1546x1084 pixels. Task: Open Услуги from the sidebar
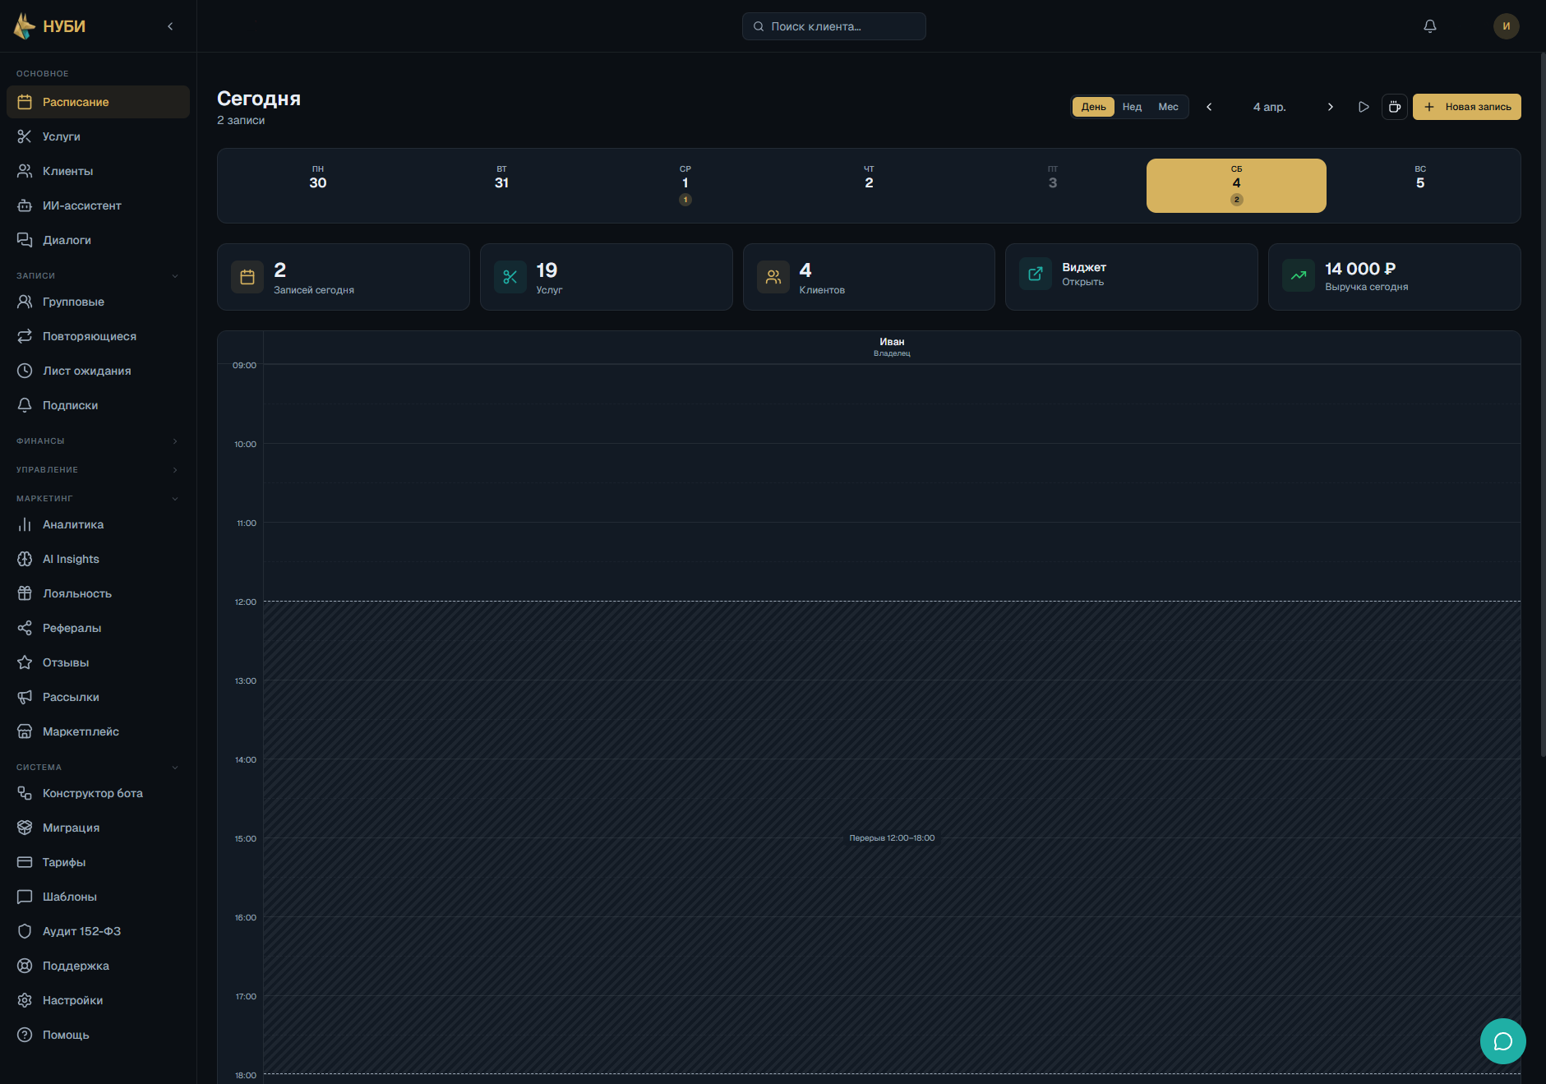pos(62,136)
